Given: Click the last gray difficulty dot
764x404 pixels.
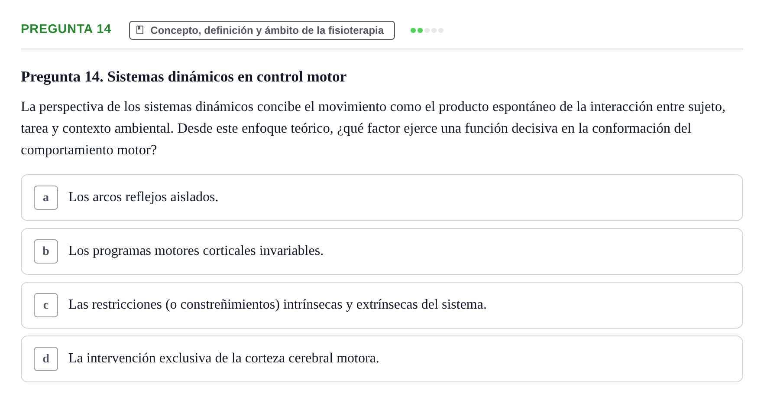Looking at the screenshot, I should [441, 30].
